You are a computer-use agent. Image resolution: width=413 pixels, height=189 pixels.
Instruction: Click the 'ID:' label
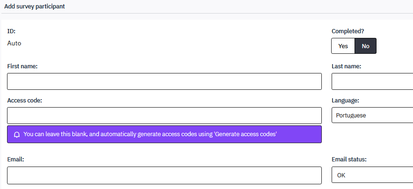(x=11, y=31)
